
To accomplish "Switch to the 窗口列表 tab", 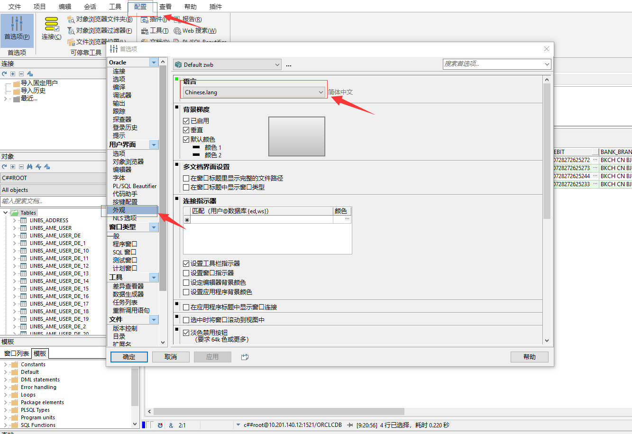I will coord(17,353).
